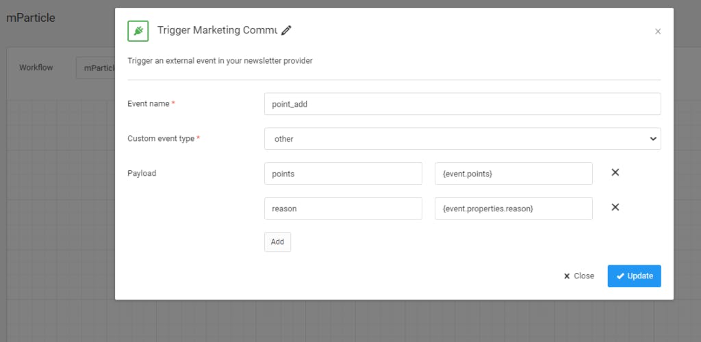Click the Event name input field
The height and width of the screenshot is (342, 701).
(x=462, y=104)
